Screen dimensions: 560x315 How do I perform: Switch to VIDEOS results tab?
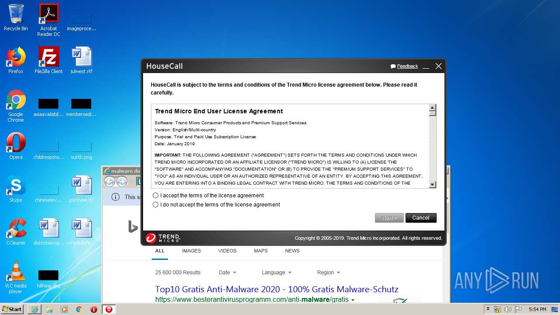[x=227, y=251]
